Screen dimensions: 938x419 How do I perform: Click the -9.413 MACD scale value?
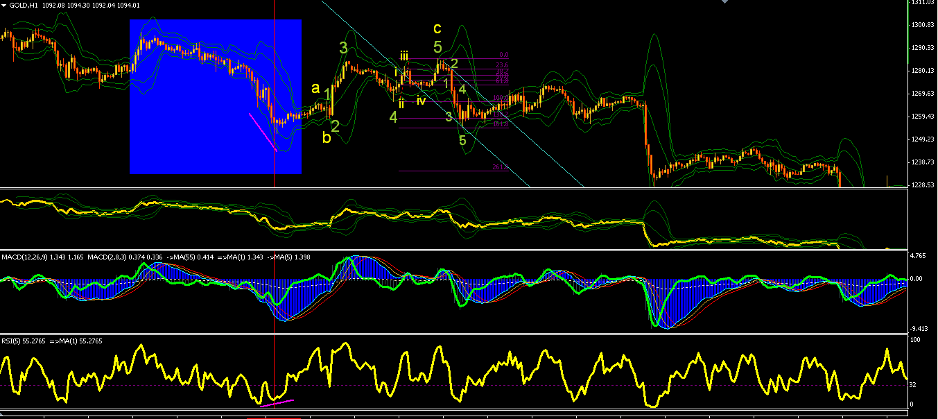tap(918, 330)
